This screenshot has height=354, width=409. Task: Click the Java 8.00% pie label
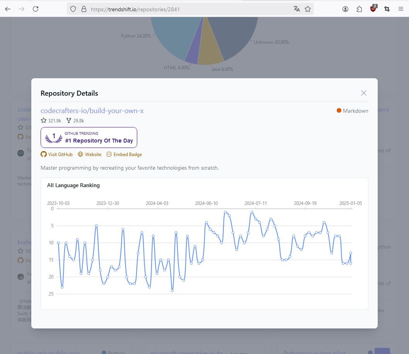point(222,69)
